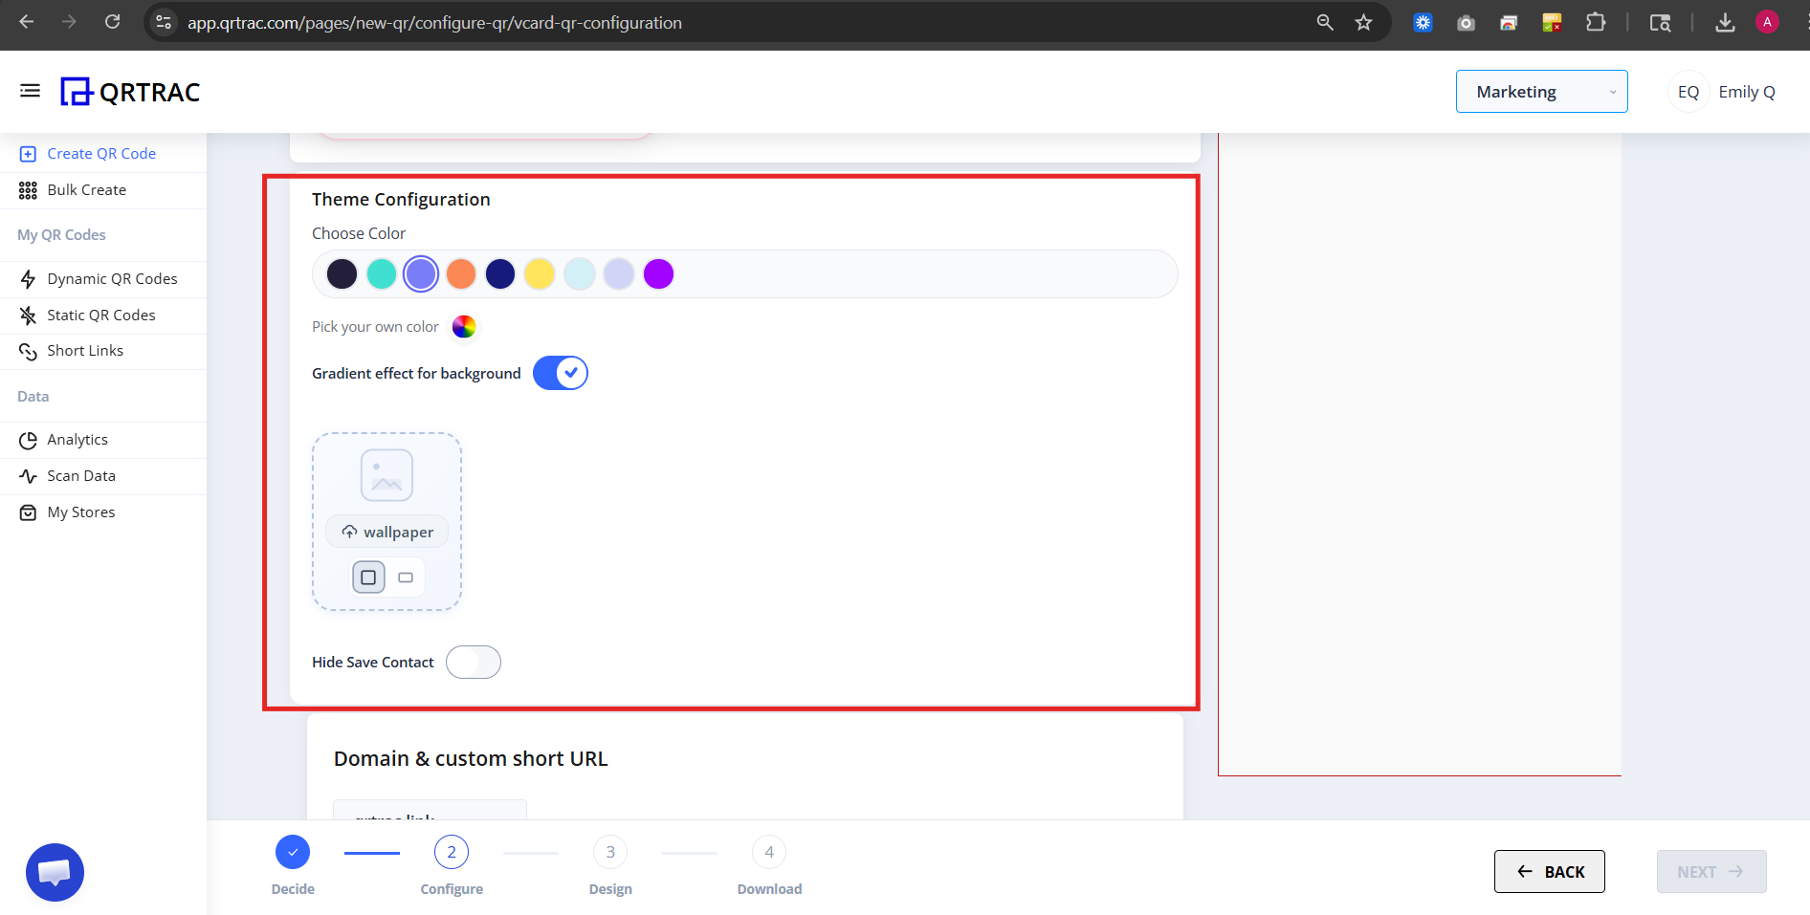The width and height of the screenshot is (1810, 915).
Task: Enable Hide Save Contact
Action: pos(473,662)
